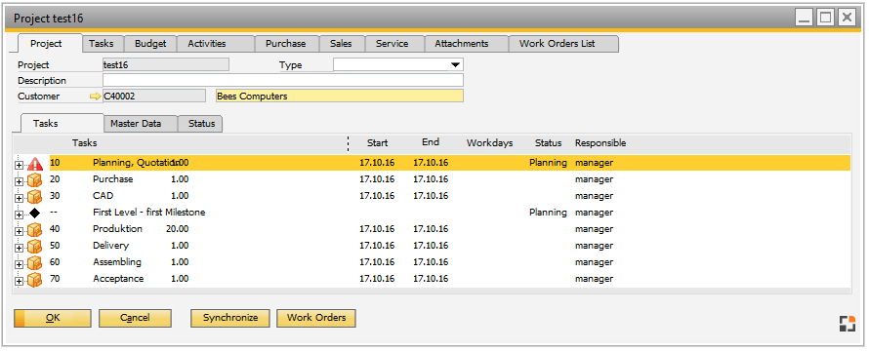Expand the Acceptance task tree node
Viewport: 869px width, 351px height.
click(x=19, y=281)
